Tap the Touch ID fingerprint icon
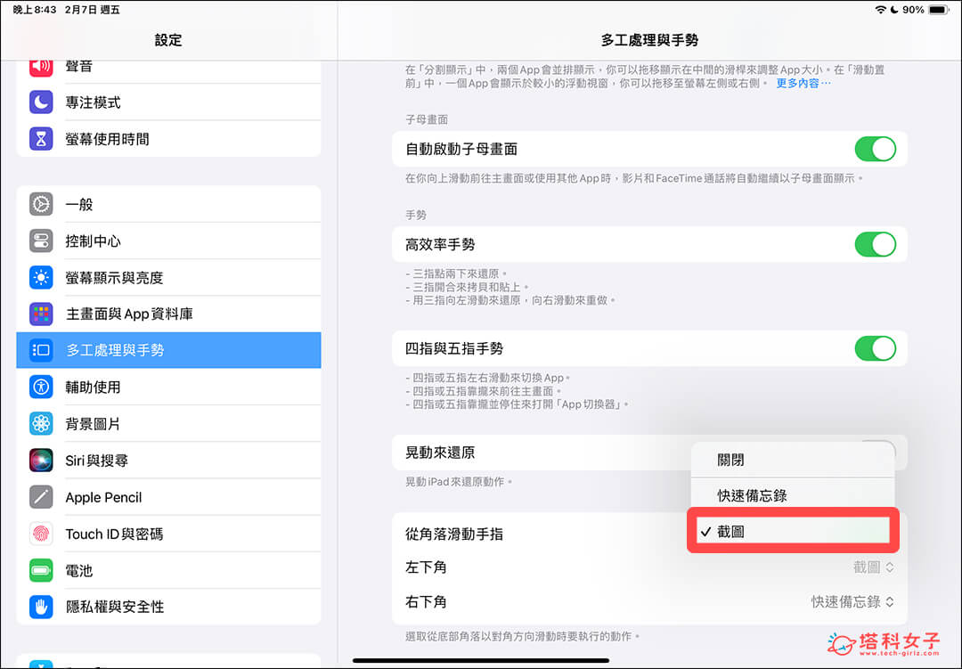The image size is (962, 669). coord(41,534)
